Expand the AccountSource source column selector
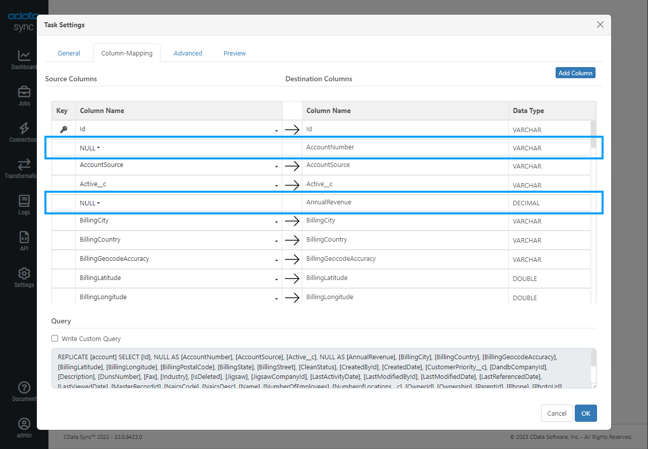This screenshot has height=449, width=648. point(276,166)
